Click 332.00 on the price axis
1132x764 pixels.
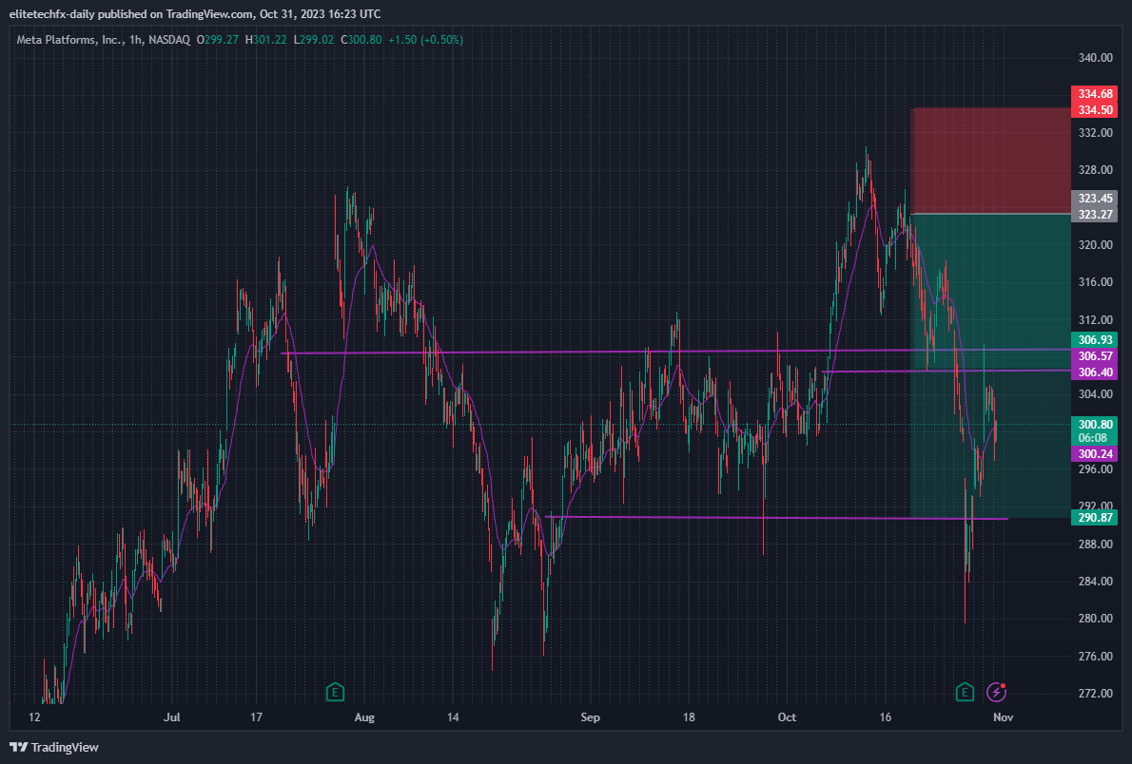(x=1095, y=133)
